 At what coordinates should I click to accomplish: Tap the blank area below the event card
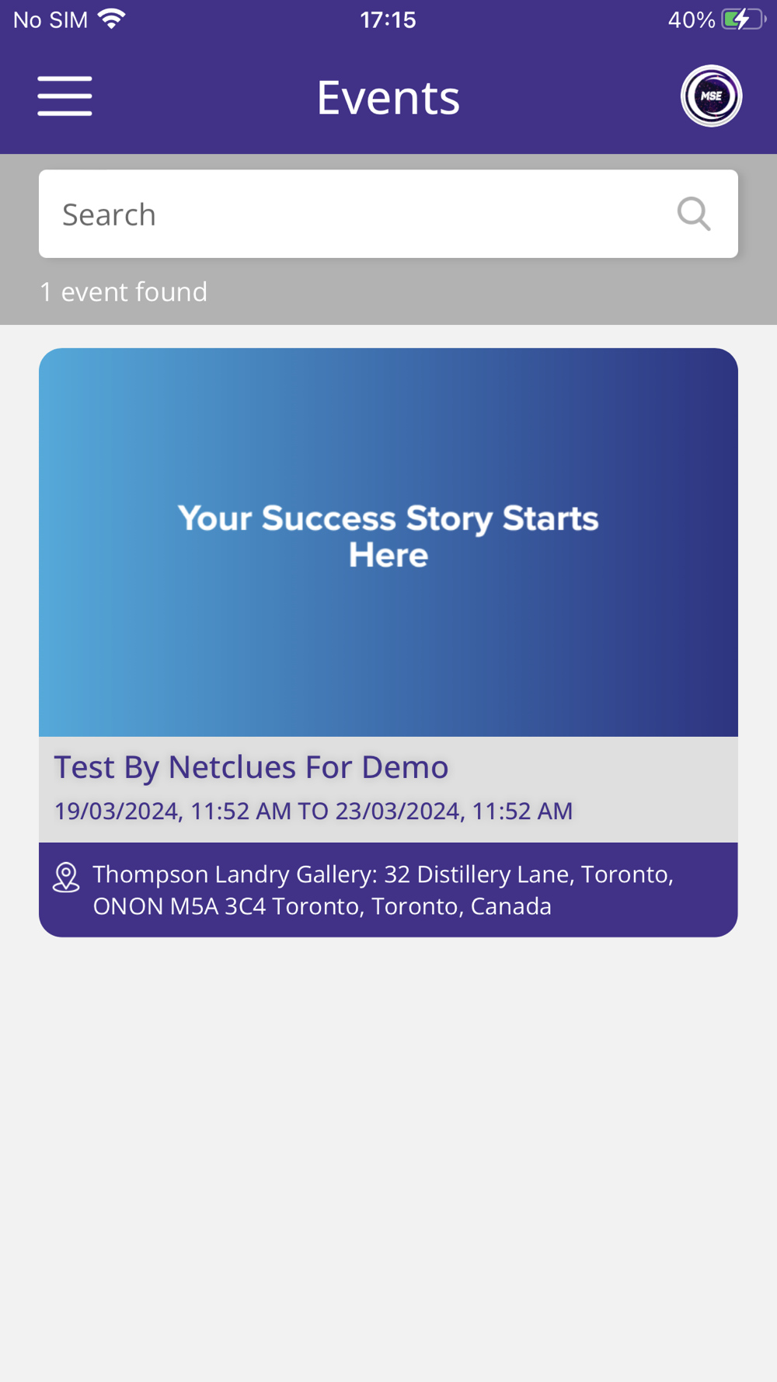tap(388, 1158)
